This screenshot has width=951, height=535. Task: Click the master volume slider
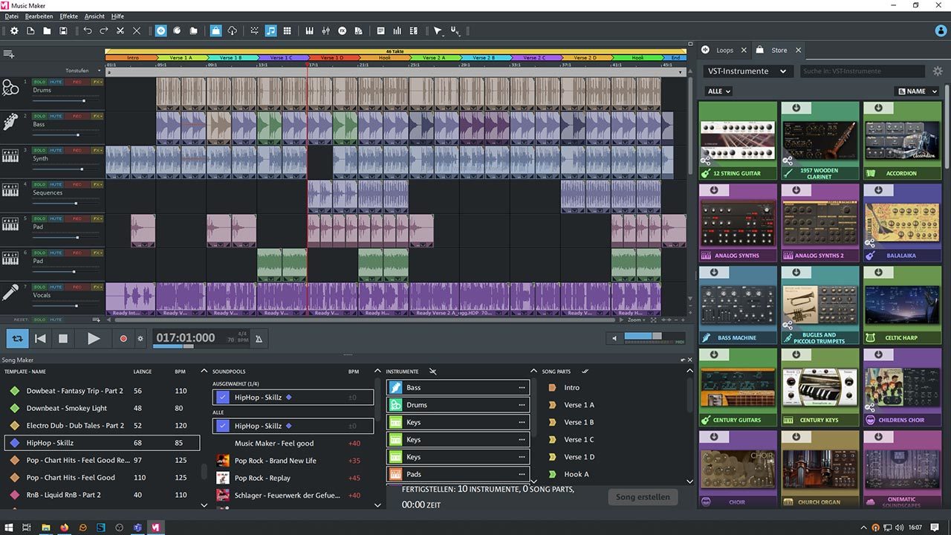click(642, 337)
